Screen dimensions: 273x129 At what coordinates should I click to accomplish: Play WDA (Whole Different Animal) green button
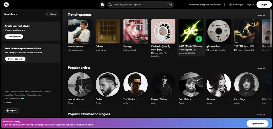199,39
